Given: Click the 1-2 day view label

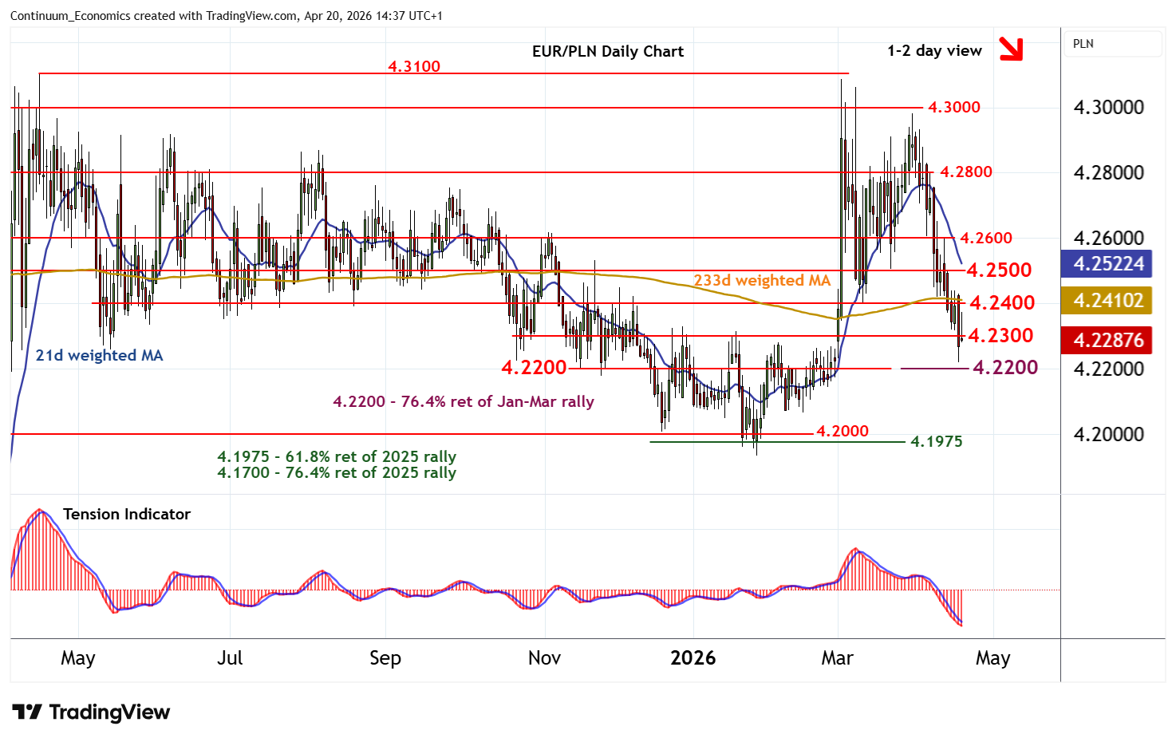Looking at the screenshot, I should [x=933, y=51].
